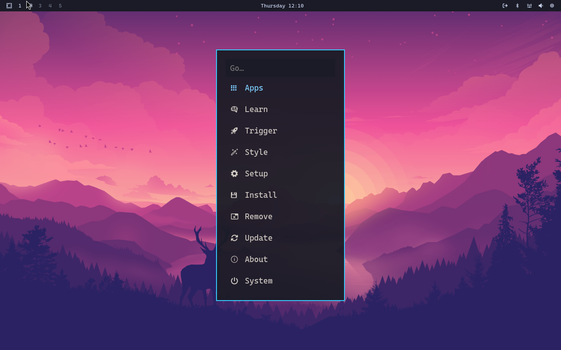The image size is (561, 350).
Task: Click the Apps grid icon
Action: [234, 88]
